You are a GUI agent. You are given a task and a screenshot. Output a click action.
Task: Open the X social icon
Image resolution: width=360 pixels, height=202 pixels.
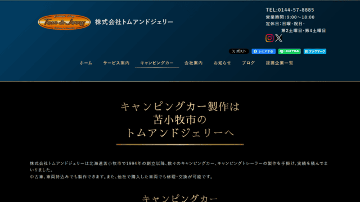pyautogui.click(x=279, y=38)
